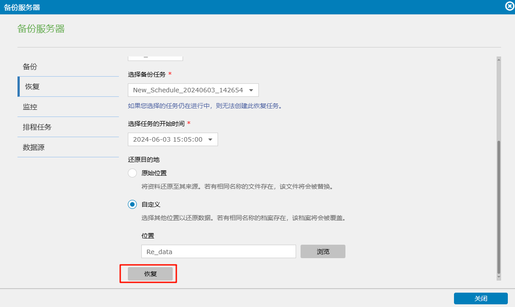Click the blue 关闭 button
This screenshot has width=515, height=307.
(480, 298)
